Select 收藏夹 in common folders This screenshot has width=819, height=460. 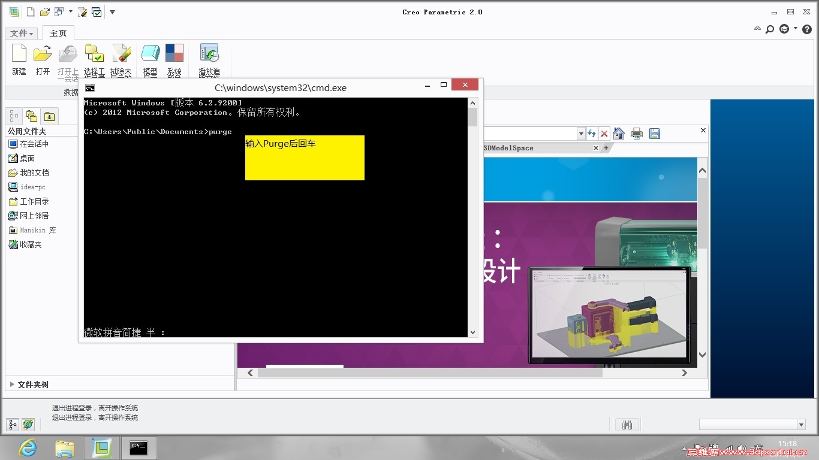tap(25, 244)
